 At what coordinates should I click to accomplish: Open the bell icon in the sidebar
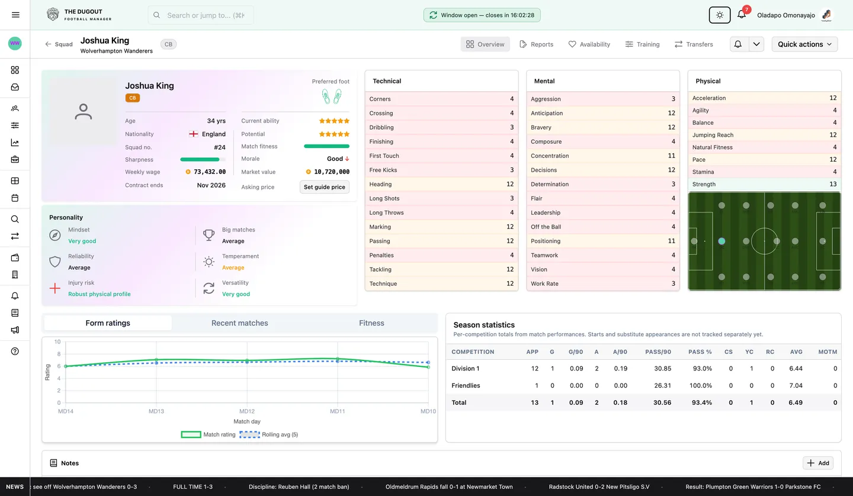pyautogui.click(x=15, y=296)
